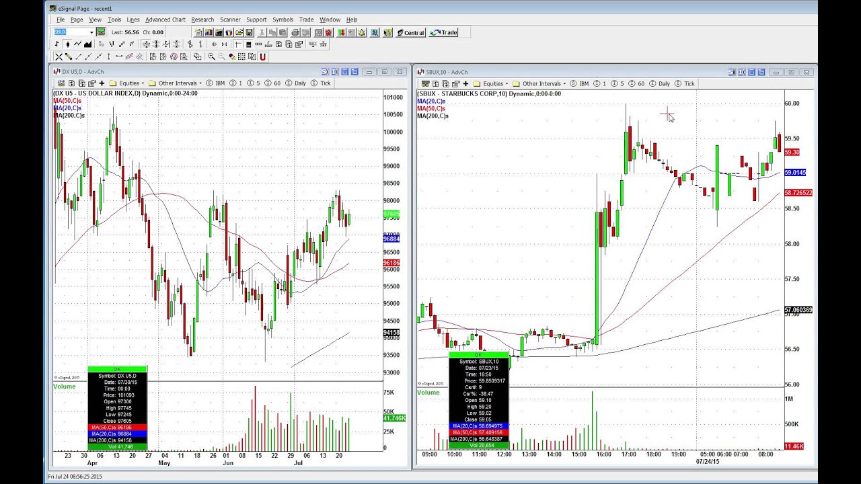The width and height of the screenshot is (861, 484).
Task: Click the Save page floppy icon
Action: pos(249,32)
